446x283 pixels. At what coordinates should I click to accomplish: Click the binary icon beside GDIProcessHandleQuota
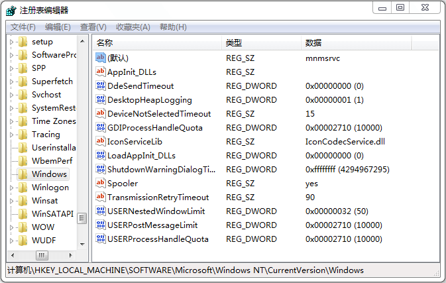click(101, 128)
